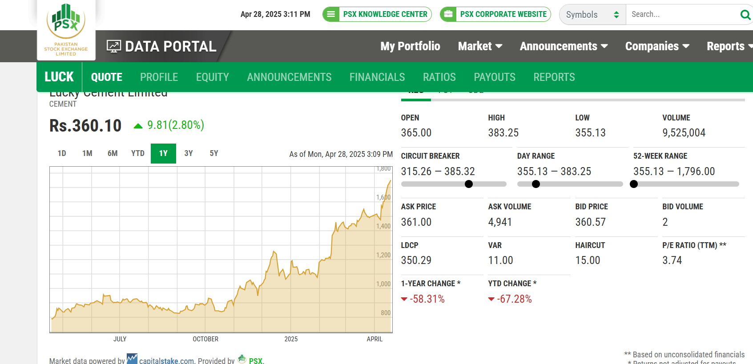Click the capitalstake logo icon
Image resolution: width=753 pixels, height=364 pixels.
click(x=132, y=359)
